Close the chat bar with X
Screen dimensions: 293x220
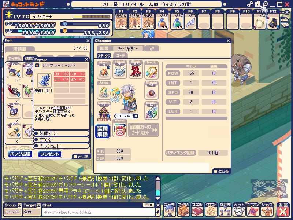(158, 205)
